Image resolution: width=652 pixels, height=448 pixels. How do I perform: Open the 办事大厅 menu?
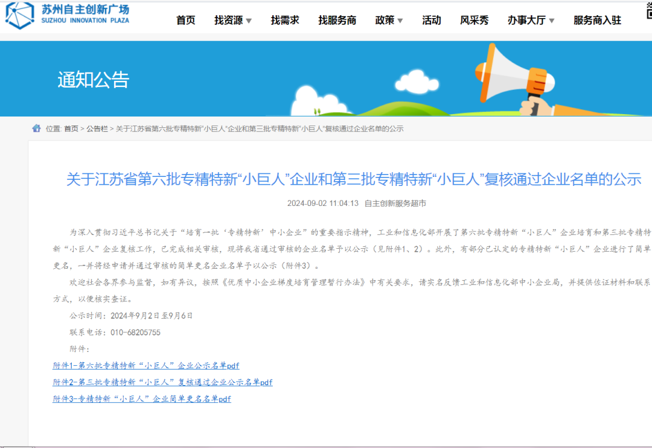pyautogui.click(x=526, y=20)
